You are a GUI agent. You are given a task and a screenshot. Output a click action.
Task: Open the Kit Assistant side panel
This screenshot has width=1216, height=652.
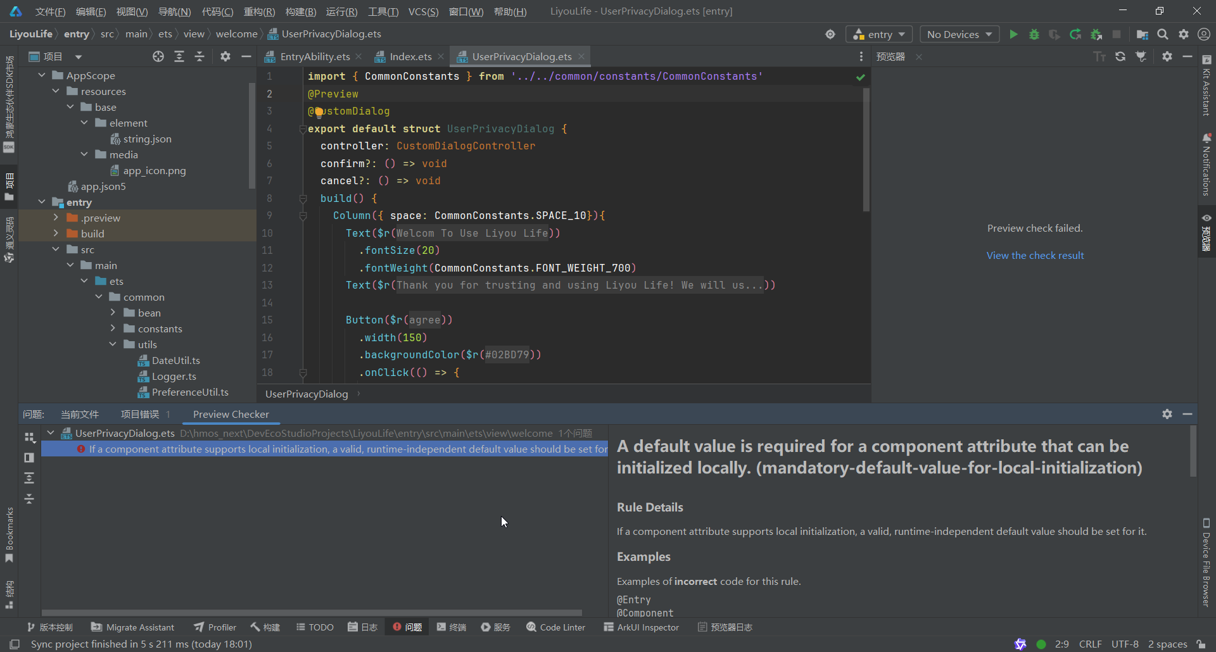click(x=1206, y=85)
